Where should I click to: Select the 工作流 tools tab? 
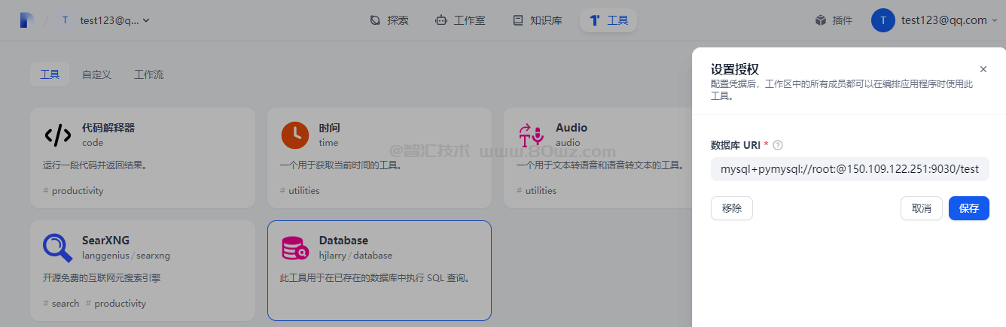(148, 74)
